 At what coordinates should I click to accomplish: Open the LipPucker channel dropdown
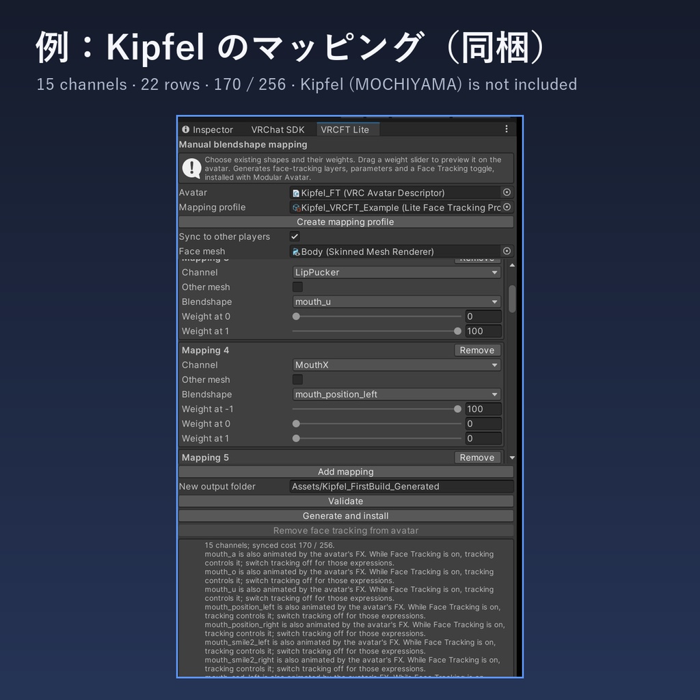click(x=396, y=272)
